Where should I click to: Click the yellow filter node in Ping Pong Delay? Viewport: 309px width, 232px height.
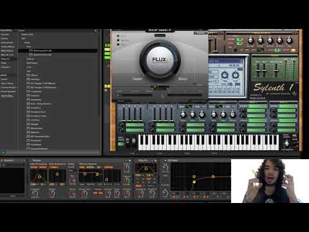(146, 169)
